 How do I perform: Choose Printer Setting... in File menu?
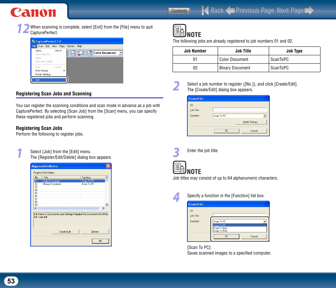(x=49, y=74)
